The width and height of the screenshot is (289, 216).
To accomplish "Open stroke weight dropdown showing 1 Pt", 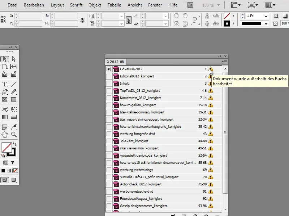I will [266, 16].
